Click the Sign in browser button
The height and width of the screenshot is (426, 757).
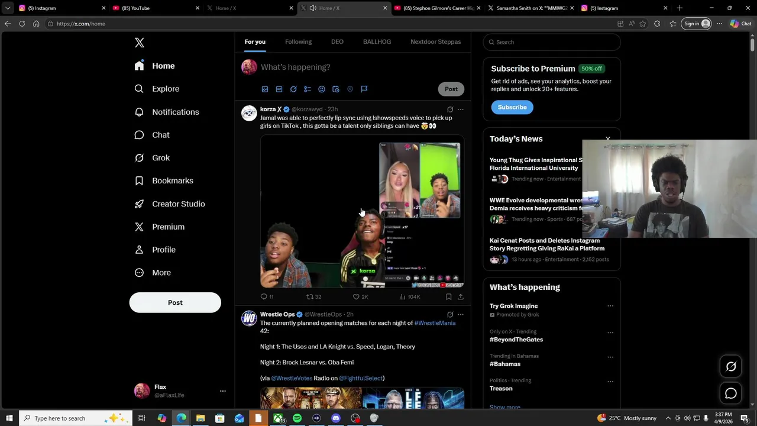697,24
